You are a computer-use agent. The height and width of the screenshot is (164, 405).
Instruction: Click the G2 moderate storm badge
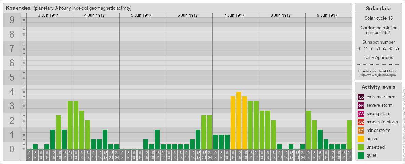coord(361,122)
